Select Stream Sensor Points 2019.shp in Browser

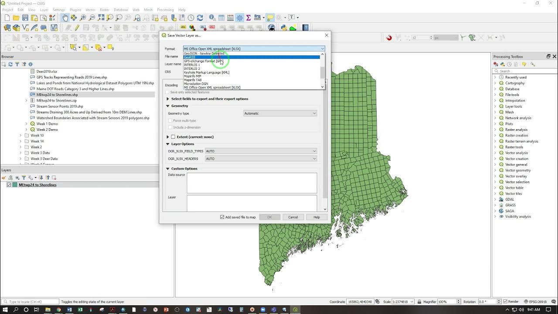coord(60,106)
